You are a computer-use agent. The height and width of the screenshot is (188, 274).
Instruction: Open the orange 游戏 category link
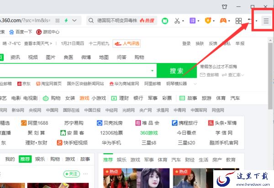pos(84,98)
